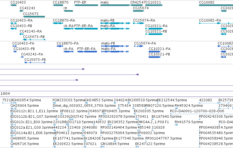This screenshot has height=148, width=233.
Task: Select transcript CG10433-RA label
Action: [x=22, y=20]
